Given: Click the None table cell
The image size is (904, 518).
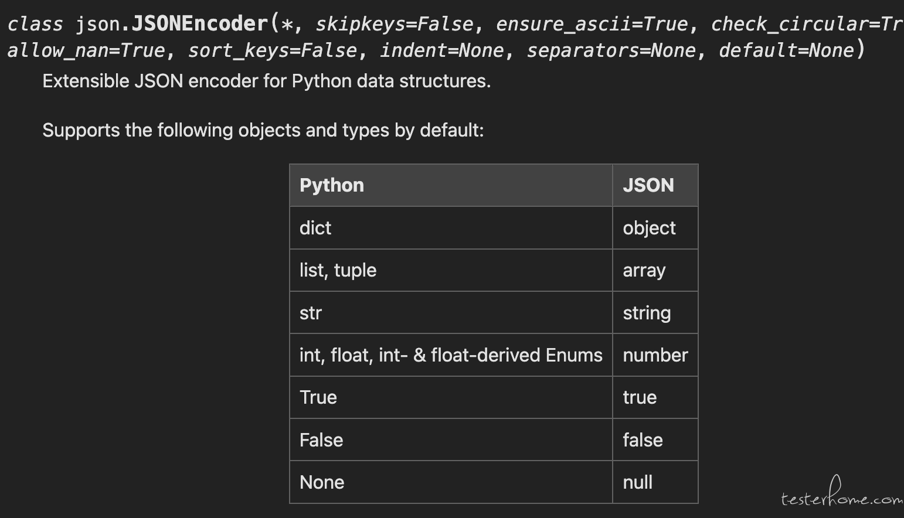Looking at the screenshot, I should [451, 482].
